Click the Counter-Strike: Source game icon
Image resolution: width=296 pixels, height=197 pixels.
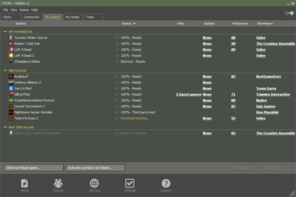click(11, 38)
